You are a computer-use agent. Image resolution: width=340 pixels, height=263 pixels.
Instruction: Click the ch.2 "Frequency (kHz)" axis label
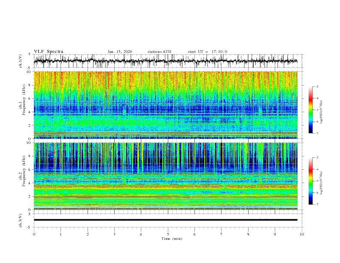pos(24,170)
